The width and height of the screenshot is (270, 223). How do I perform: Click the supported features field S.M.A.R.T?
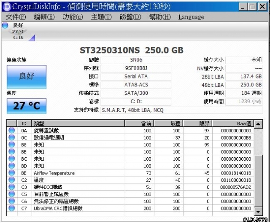(x=182, y=110)
